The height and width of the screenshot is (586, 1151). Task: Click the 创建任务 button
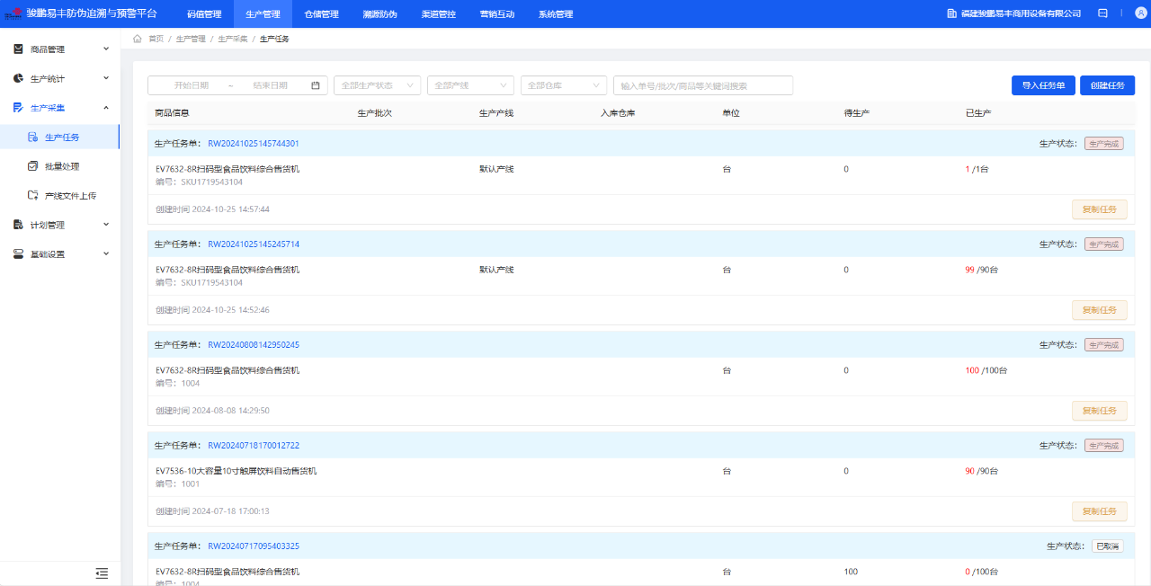[x=1107, y=85]
